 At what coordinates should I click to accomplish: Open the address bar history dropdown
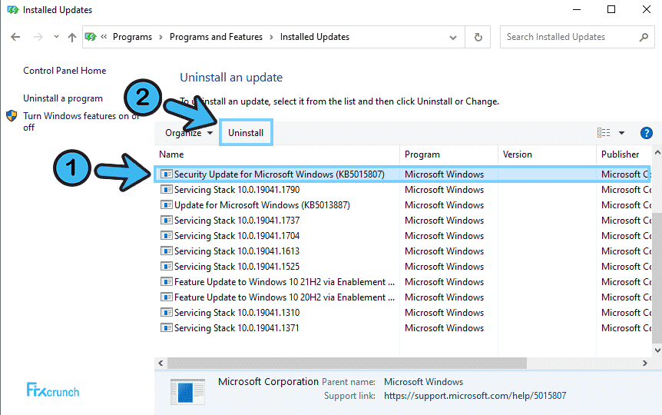(x=453, y=37)
